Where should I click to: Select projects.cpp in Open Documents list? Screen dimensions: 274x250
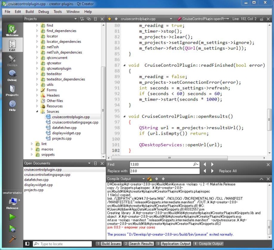[34, 190]
